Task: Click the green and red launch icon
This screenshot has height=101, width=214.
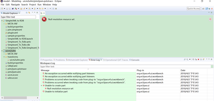Action: click(16, 9)
